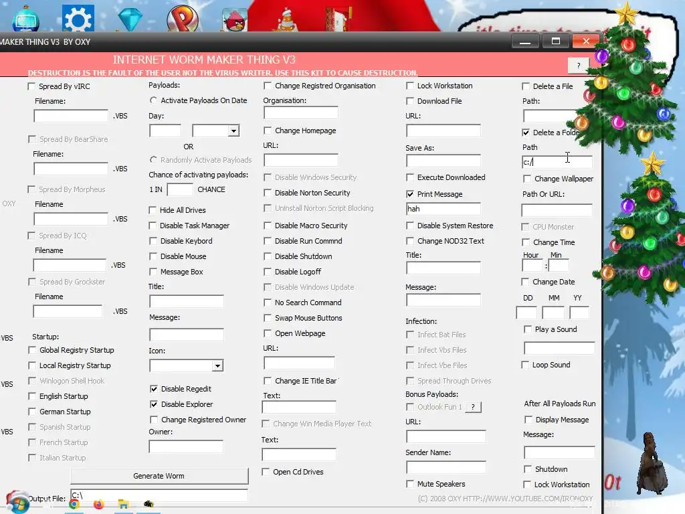Open the snowman-hat traffic cone desktop icon

coord(286,20)
